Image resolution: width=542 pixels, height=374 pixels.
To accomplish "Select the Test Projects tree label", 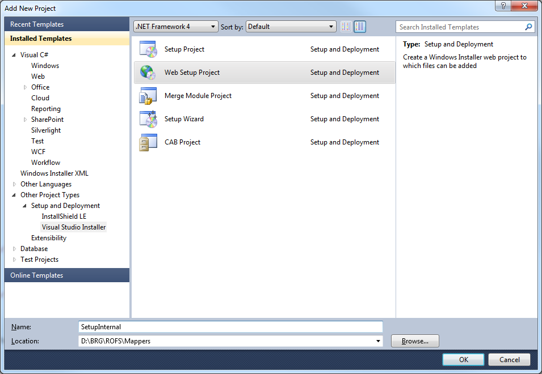I will [x=39, y=260].
